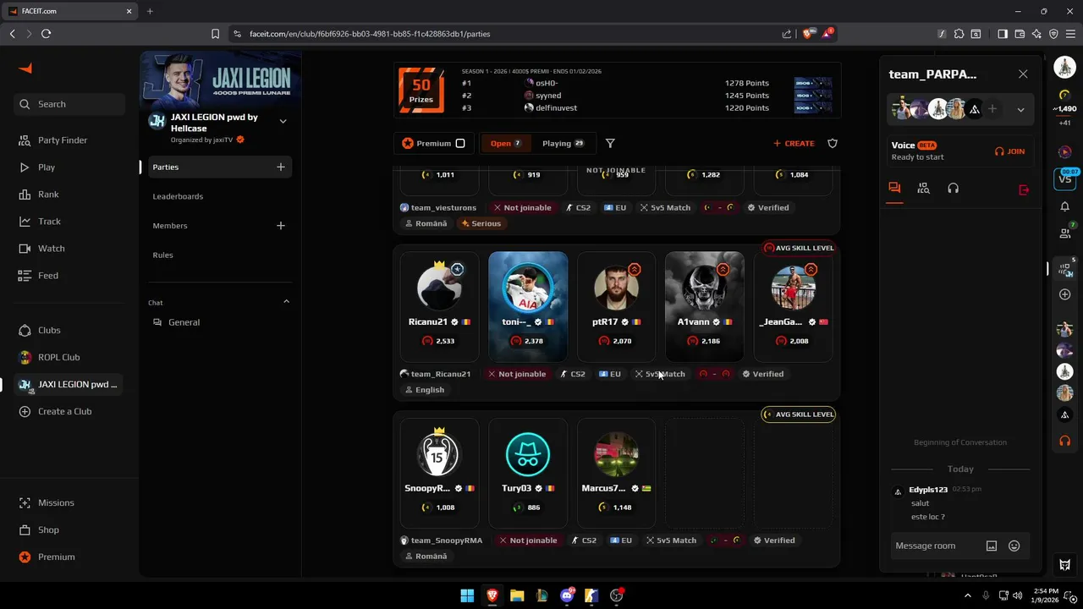
Task: Open the profile avatar at top right
Action: point(1064,69)
